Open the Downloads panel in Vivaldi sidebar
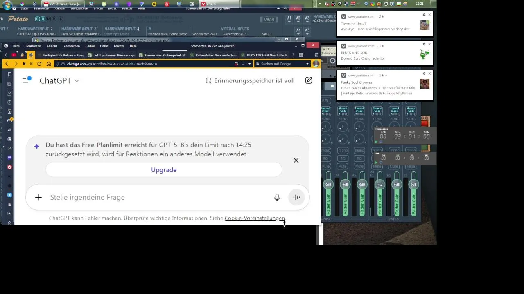 point(9,93)
